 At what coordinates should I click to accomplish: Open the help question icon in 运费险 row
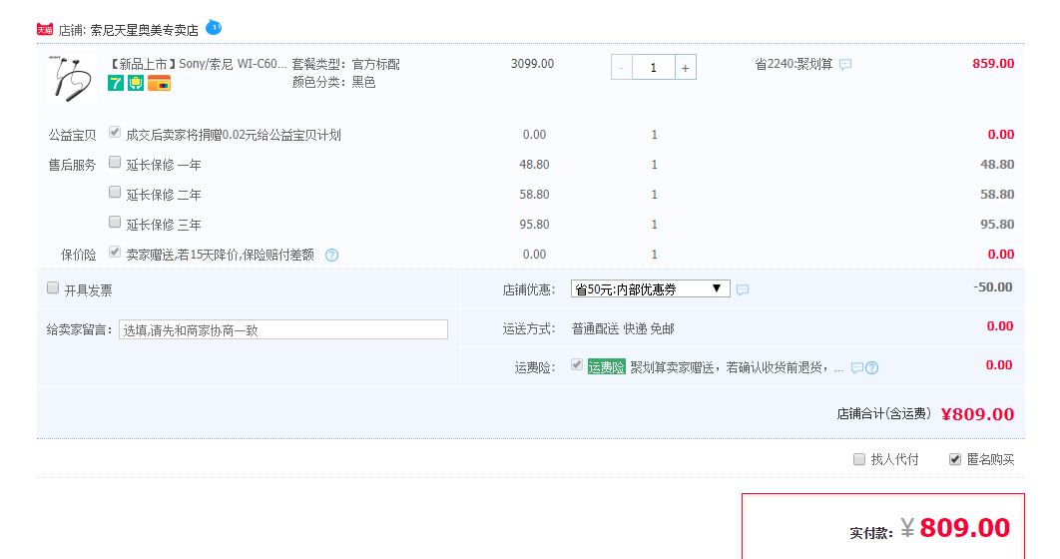(872, 367)
